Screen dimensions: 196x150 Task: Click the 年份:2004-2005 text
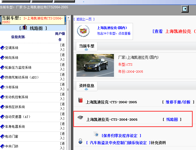click(130, 71)
